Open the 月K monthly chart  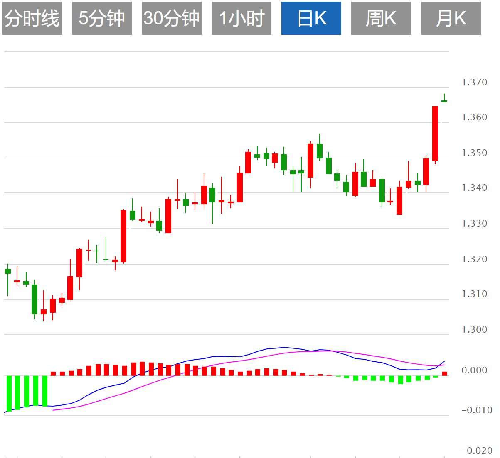pyautogui.click(x=451, y=18)
